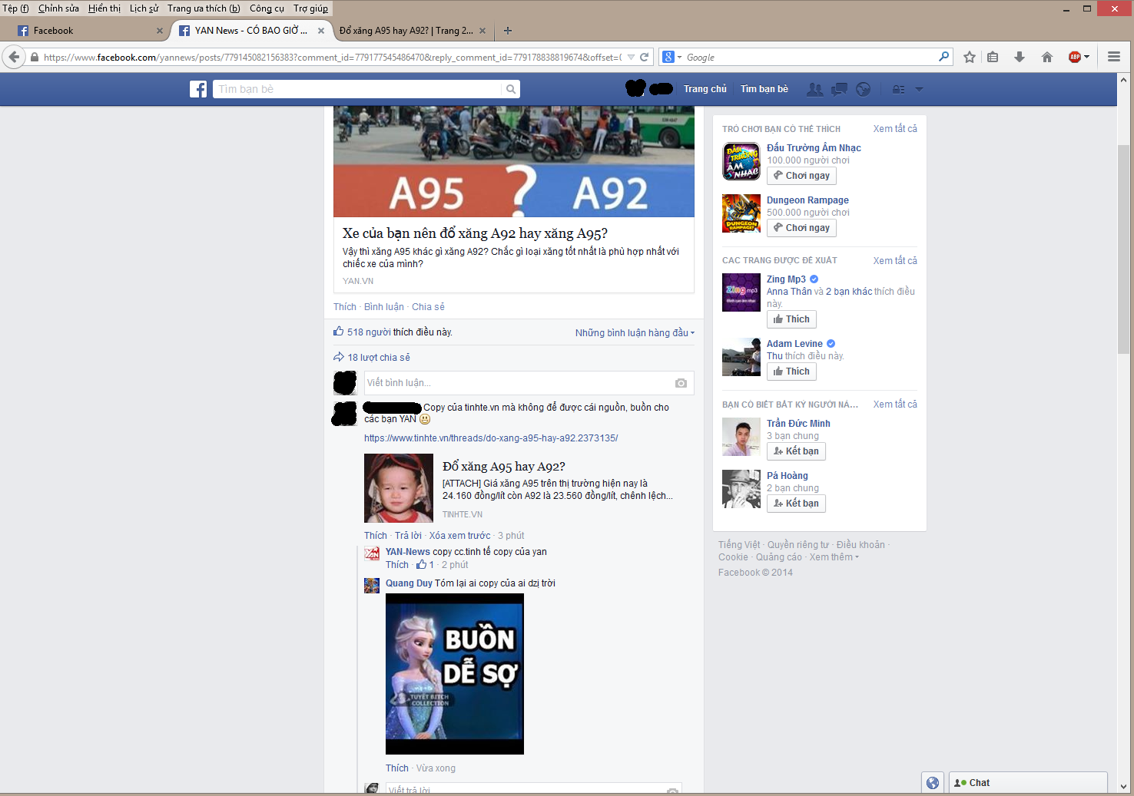Click Chơi ngay for Đấu Trường Âm Nhạc
This screenshot has width=1134, height=796.
coord(801,176)
